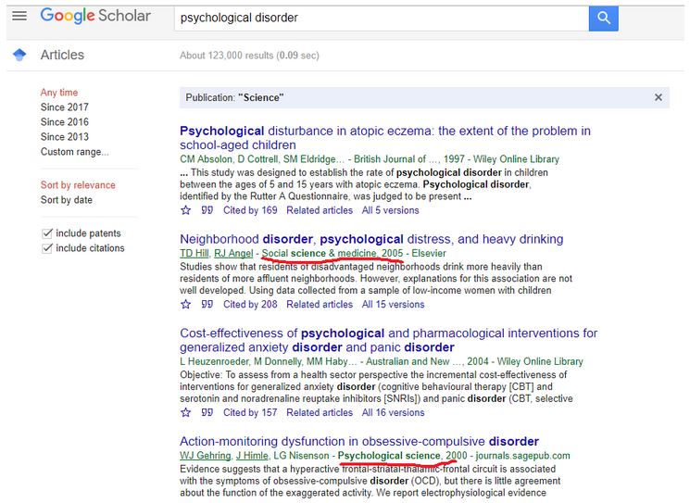
Task: Open Custom range date filter
Action: pos(74,152)
